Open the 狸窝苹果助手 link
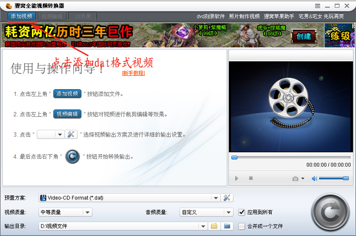Viewport: 356px width, 236px height. (279, 16)
